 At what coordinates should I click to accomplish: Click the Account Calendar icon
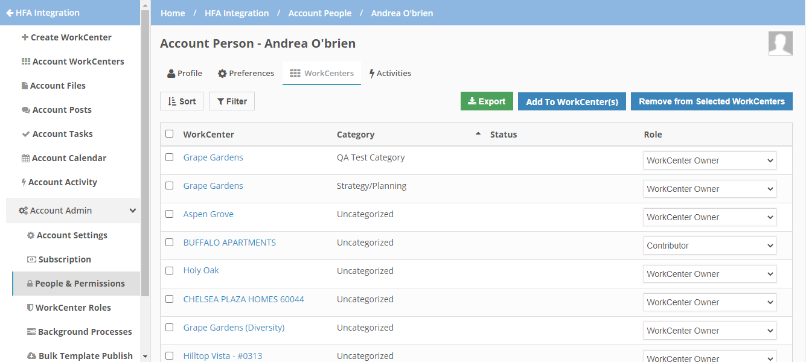coord(25,158)
